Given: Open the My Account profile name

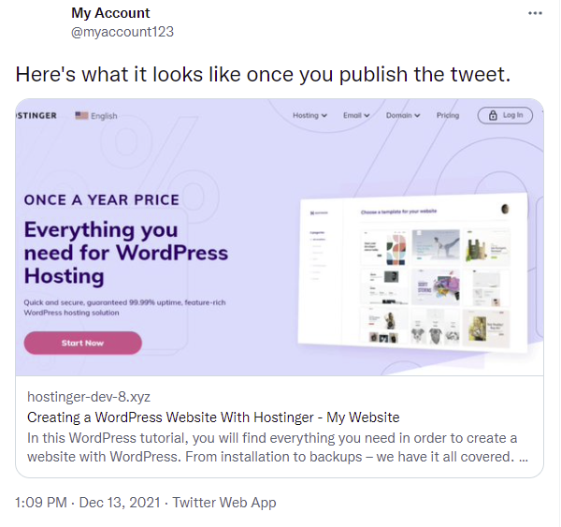Looking at the screenshot, I should pos(110,13).
